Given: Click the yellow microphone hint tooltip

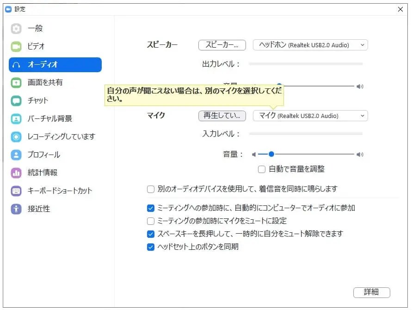Looking at the screenshot, I should coord(194,95).
